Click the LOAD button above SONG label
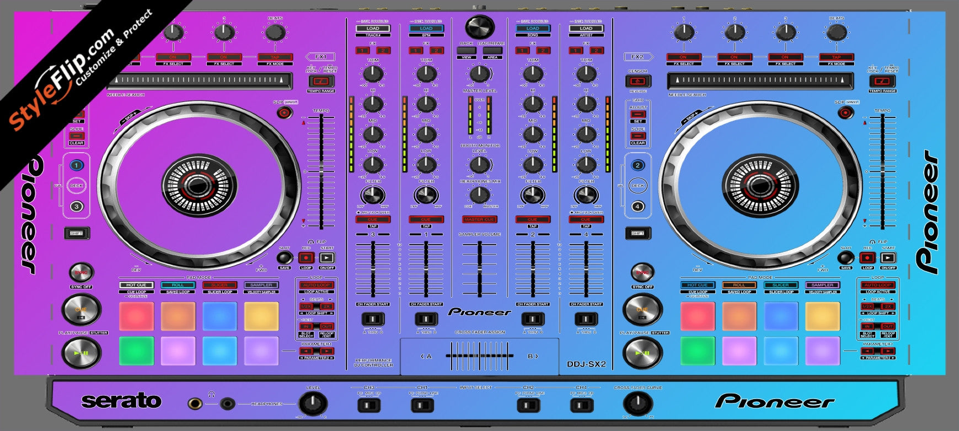Screen dimensions: 959x431 coord(533,29)
